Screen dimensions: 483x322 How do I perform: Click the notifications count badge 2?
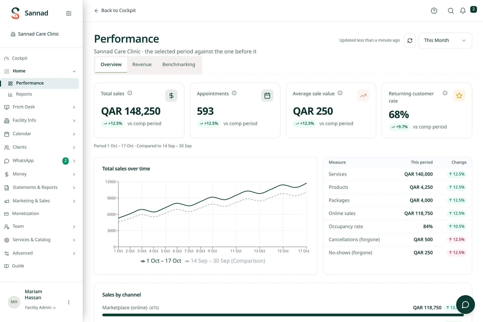pyautogui.click(x=473, y=9)
